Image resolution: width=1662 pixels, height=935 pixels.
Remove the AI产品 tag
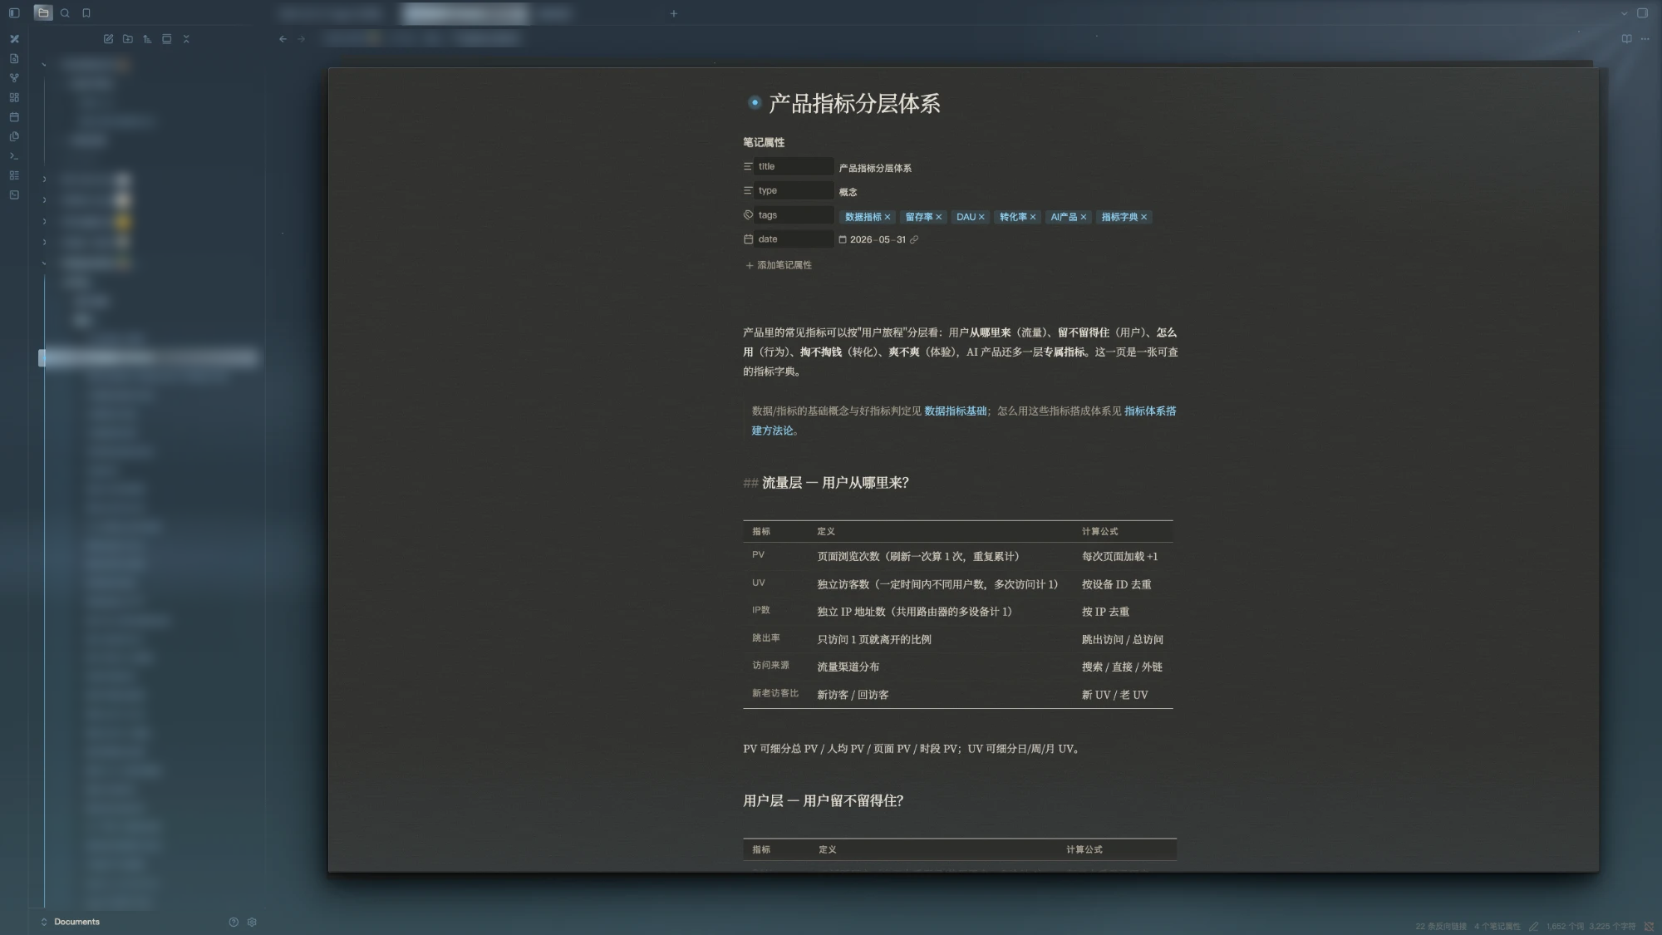tap(1084, 217)
